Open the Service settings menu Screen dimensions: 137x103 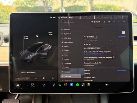66,72
